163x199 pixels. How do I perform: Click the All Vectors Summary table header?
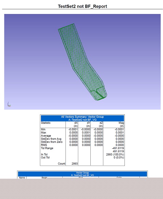coord(83,118)
